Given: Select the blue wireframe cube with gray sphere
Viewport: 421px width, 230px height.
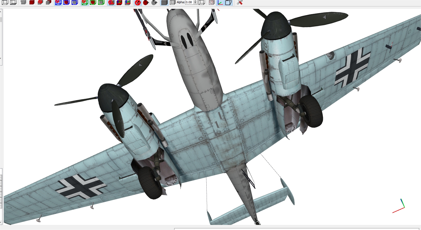Looking at the screenshot, I should tap(75, 2).
